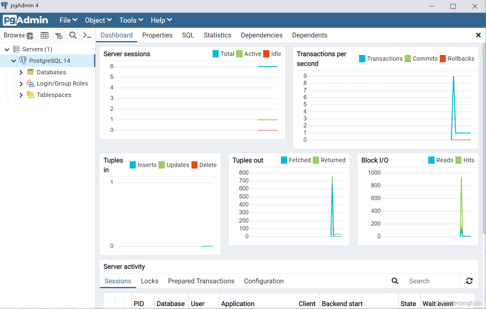Expand the Tablespaces node
486x309 pixels.
pos(21,95)
